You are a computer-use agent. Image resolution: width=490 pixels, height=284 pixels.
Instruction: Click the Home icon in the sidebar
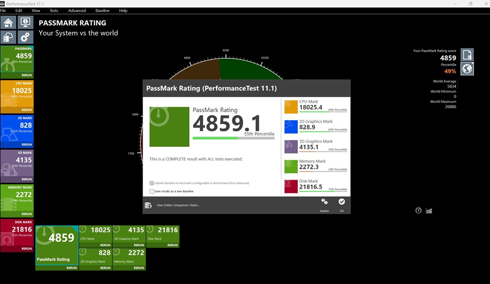click(x=8, y=23)
